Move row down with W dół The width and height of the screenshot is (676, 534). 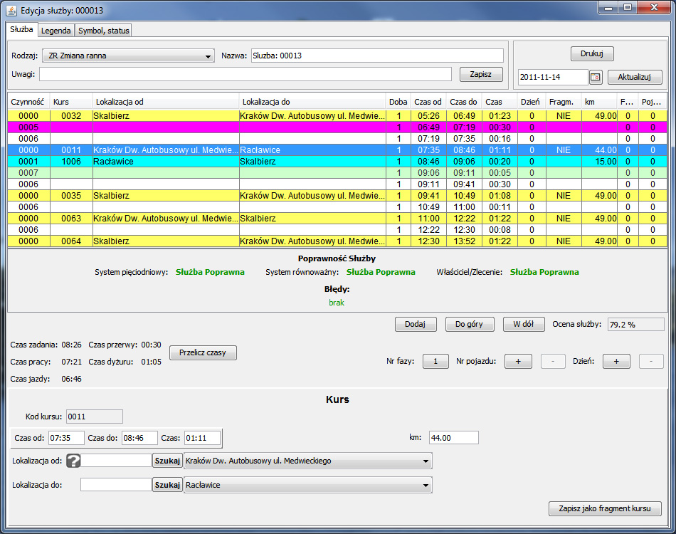[x=524, y=325]
